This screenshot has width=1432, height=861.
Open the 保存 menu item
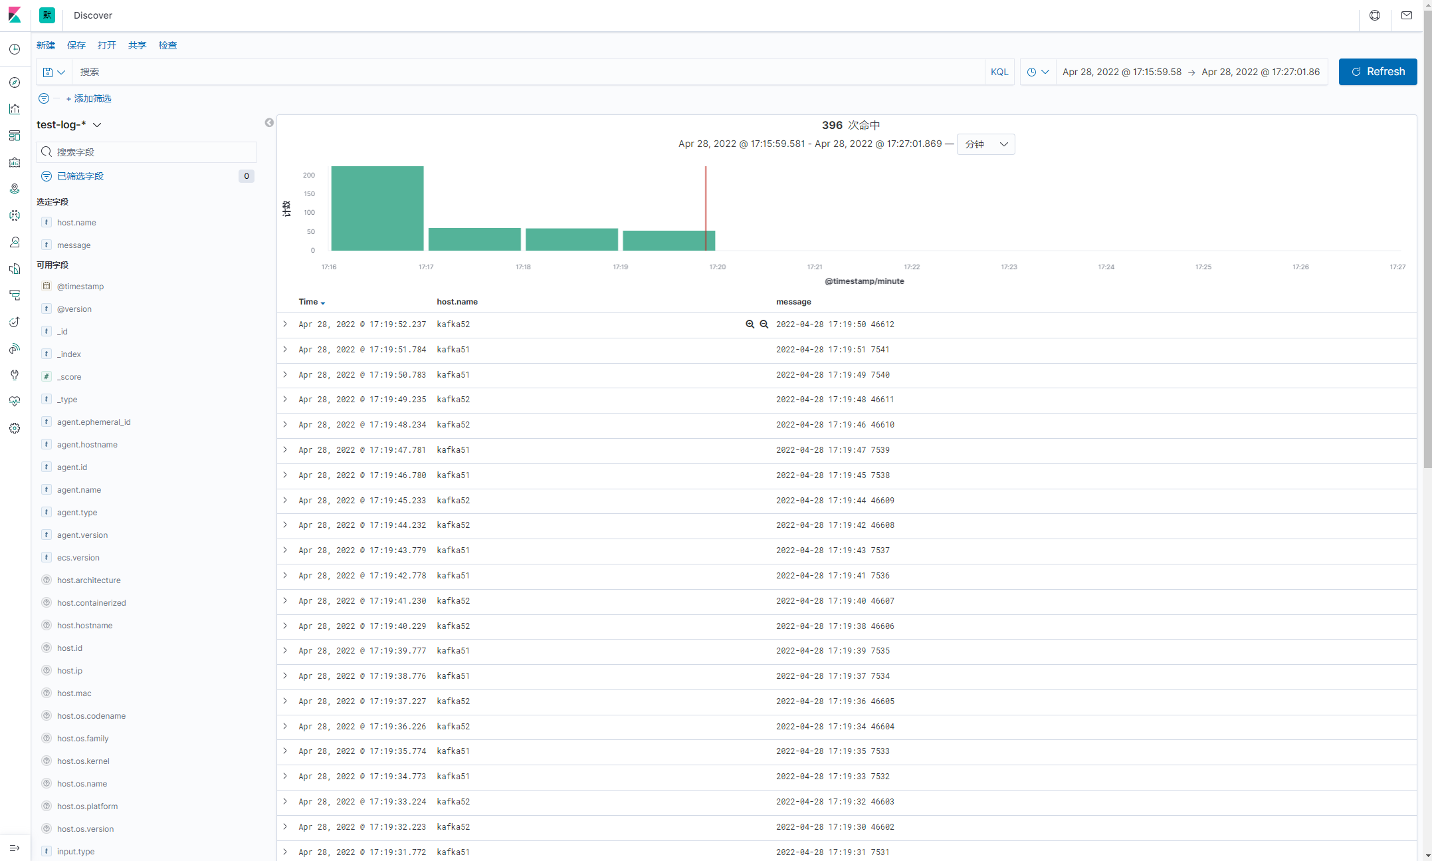pos(76,45)
